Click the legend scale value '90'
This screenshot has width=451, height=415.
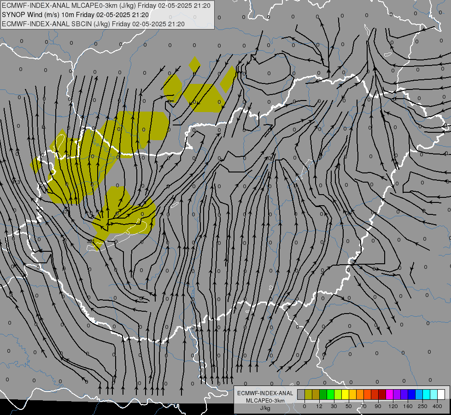[378, 406]
